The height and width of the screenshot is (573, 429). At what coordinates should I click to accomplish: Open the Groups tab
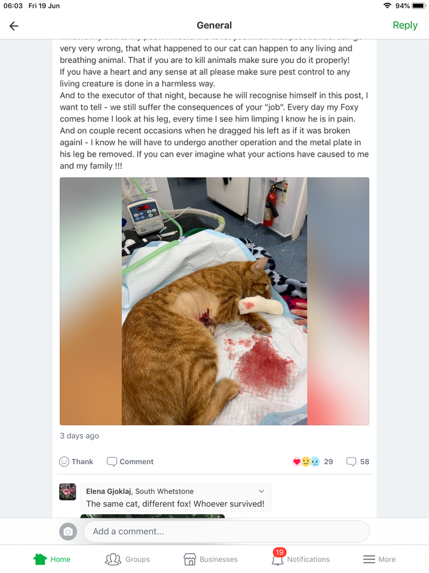(127, 559)
